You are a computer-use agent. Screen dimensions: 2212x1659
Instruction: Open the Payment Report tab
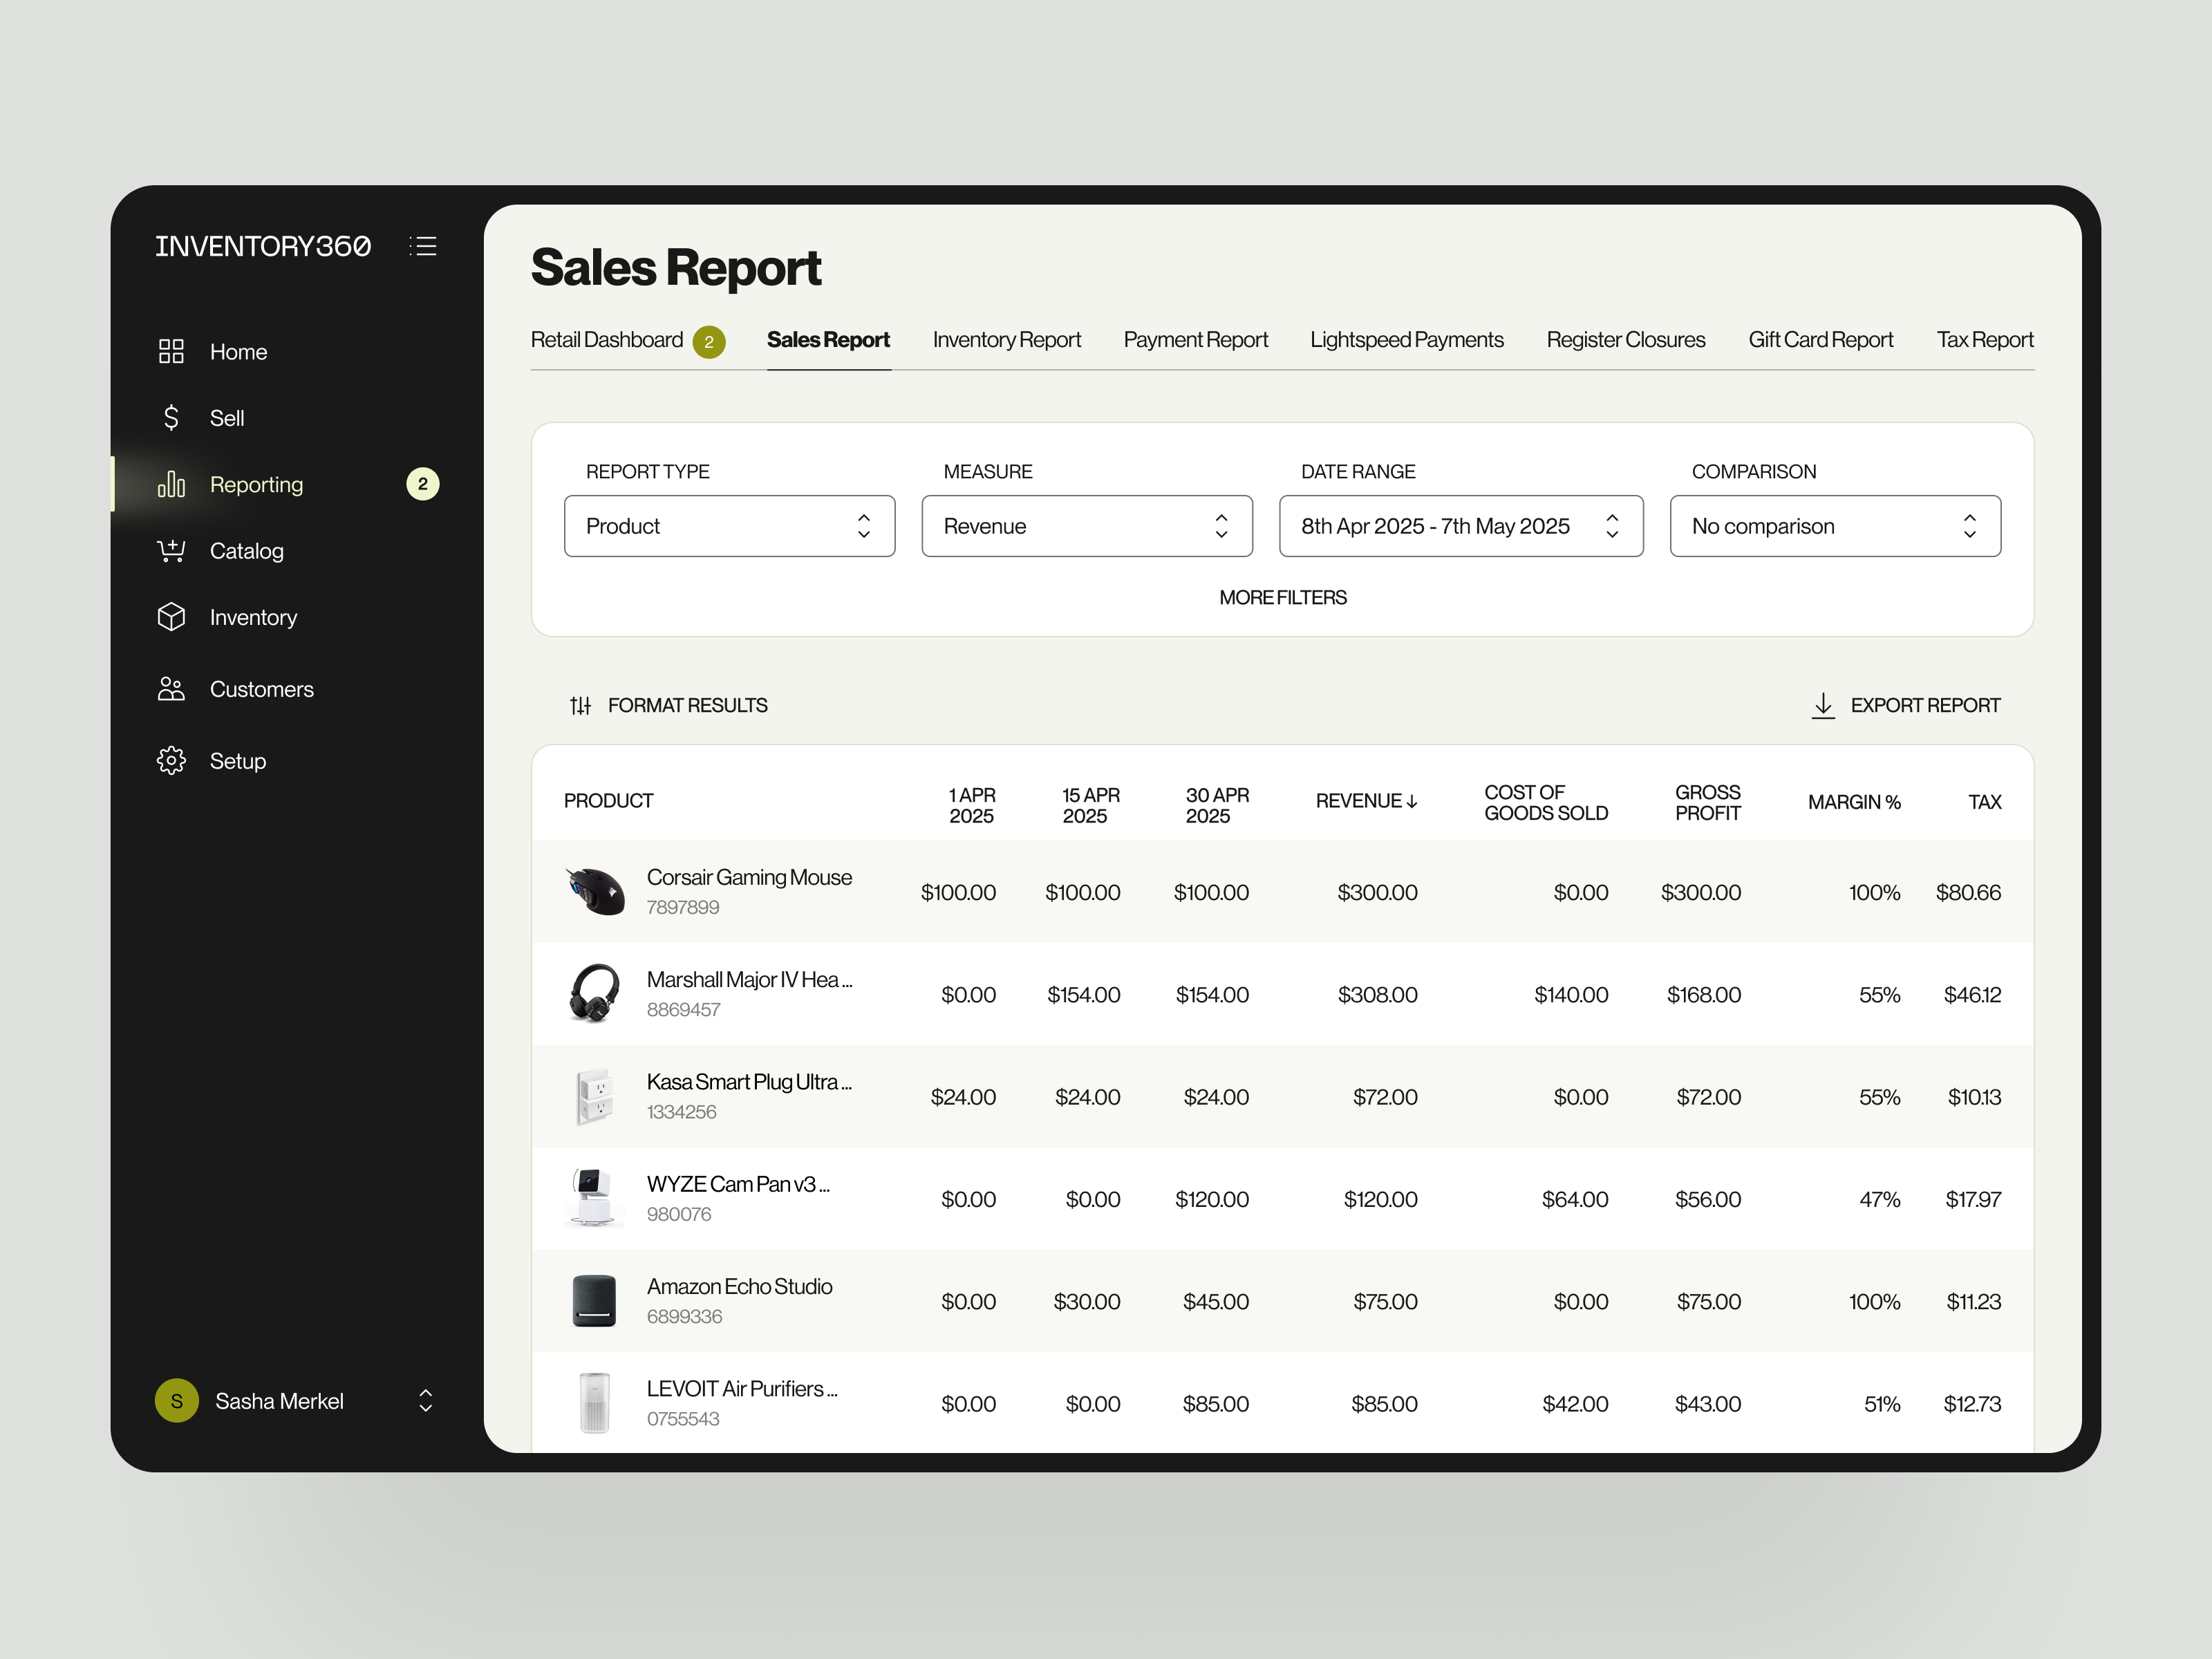point(1195,340)
